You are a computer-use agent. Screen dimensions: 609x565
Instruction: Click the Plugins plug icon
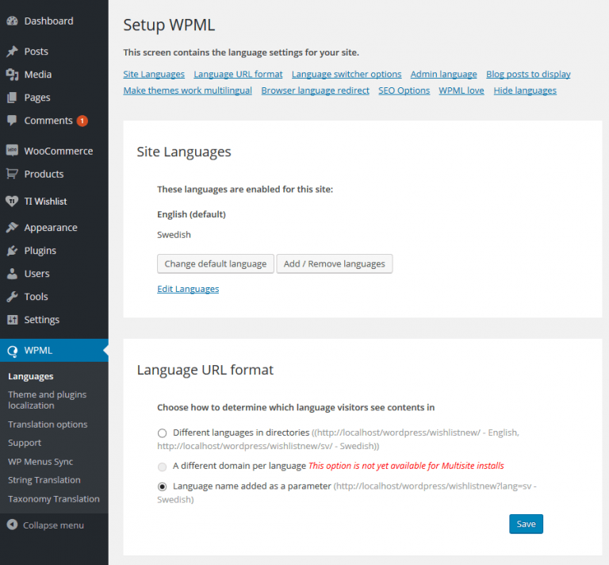click(12, 251)
